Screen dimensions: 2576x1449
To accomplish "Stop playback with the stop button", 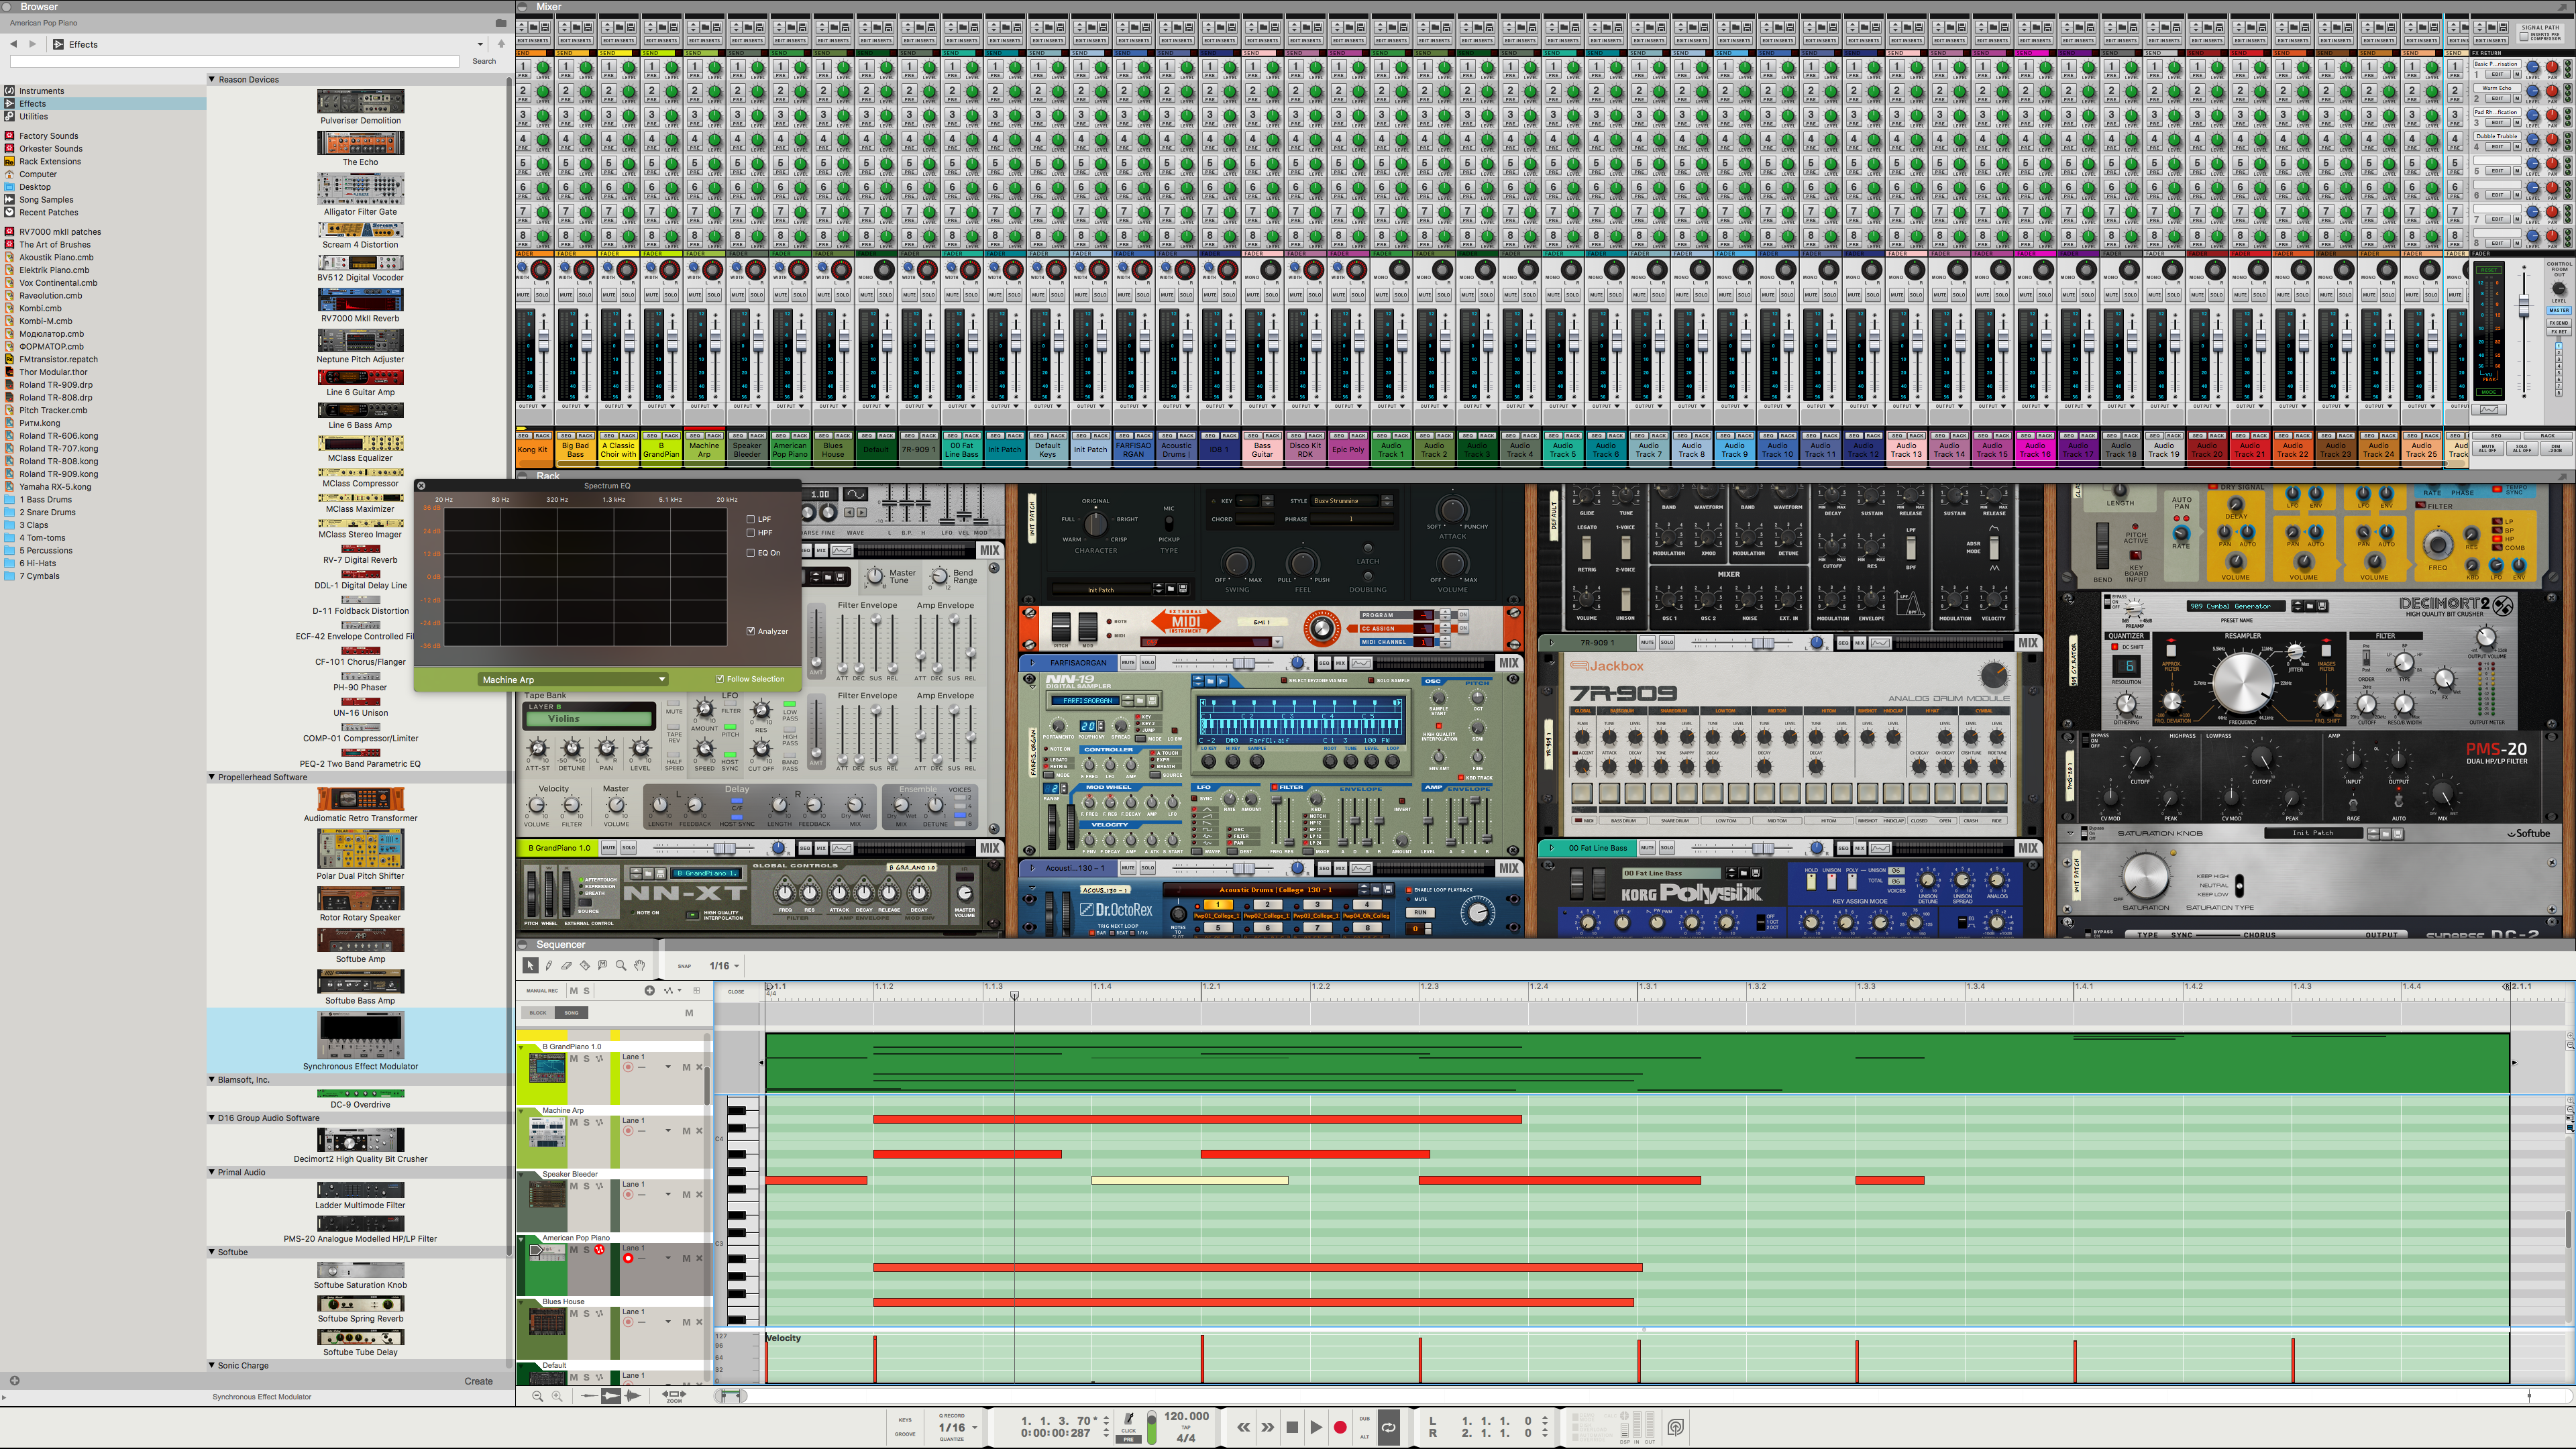I will (x=1292, y=1427).
